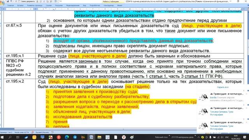
Task: Open the Главная ribbon tab
Action: click(11, 5)
